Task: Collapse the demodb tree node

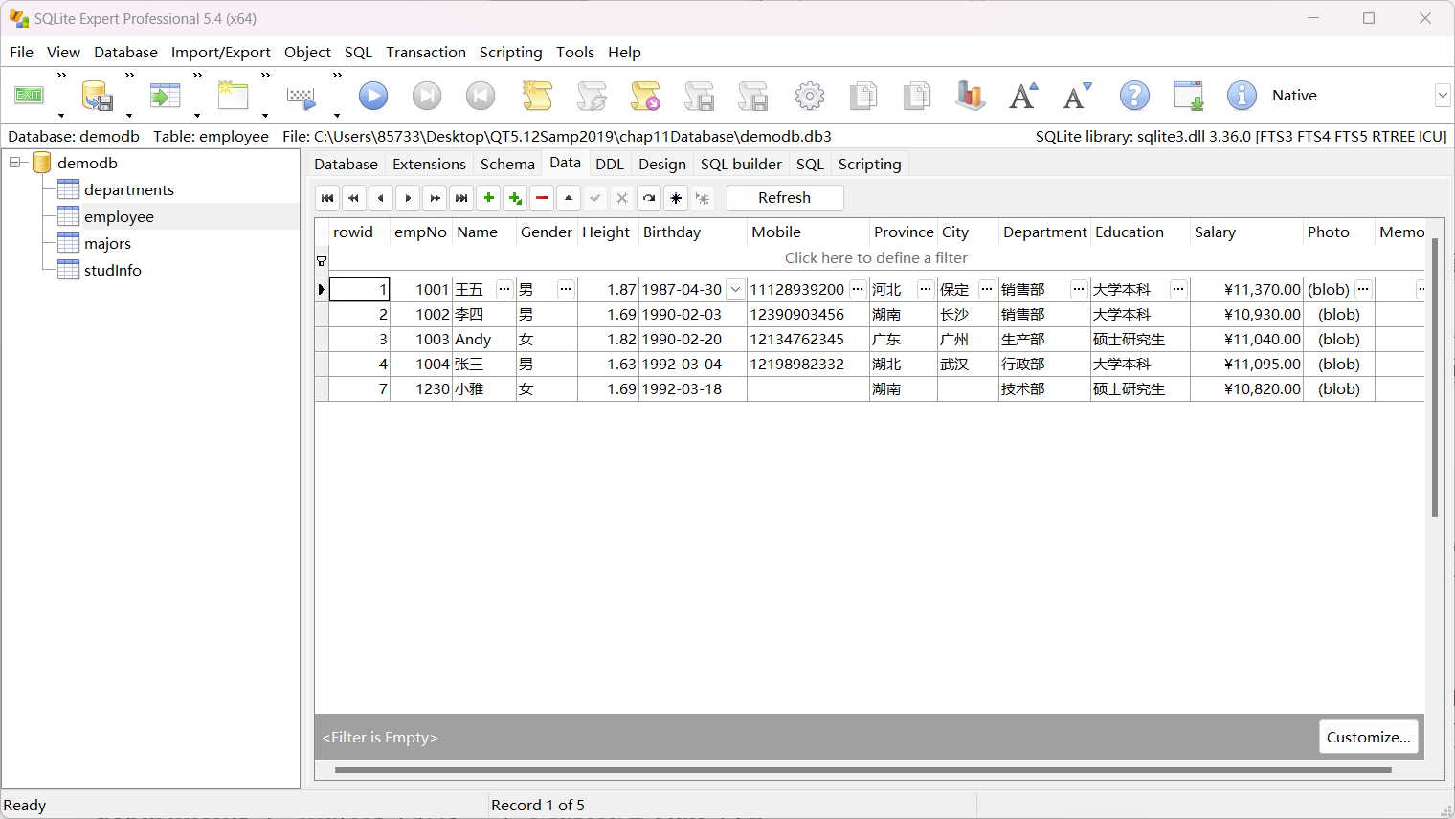Action: pos(15,163)
